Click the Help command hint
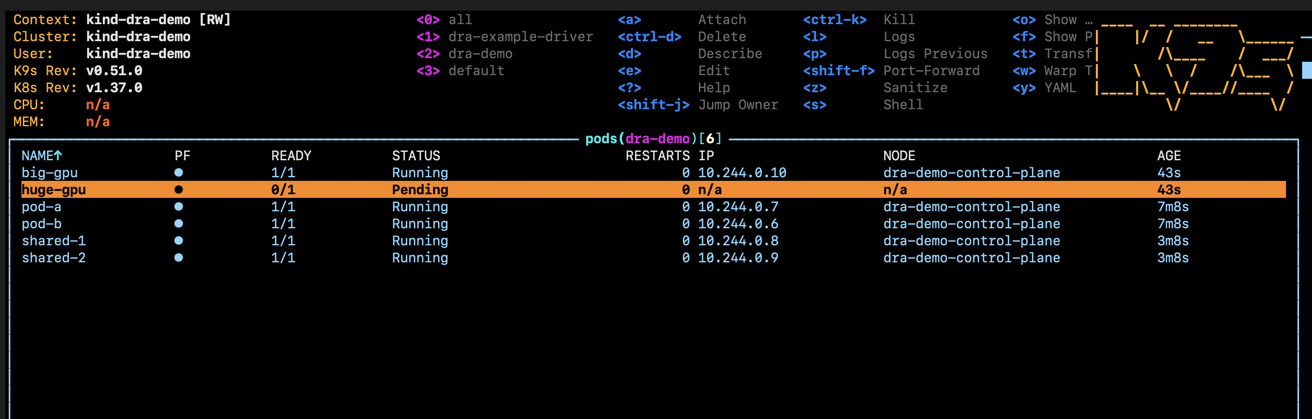 (x=714, y=88)
